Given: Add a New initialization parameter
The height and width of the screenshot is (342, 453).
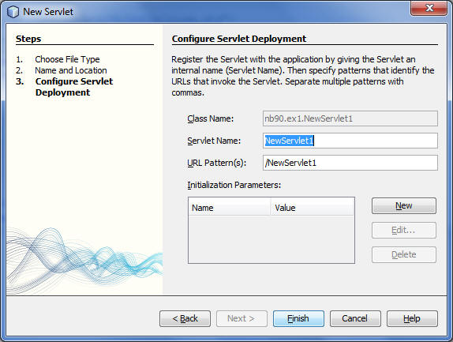Looking at the screenshot, I should point(404,206).
